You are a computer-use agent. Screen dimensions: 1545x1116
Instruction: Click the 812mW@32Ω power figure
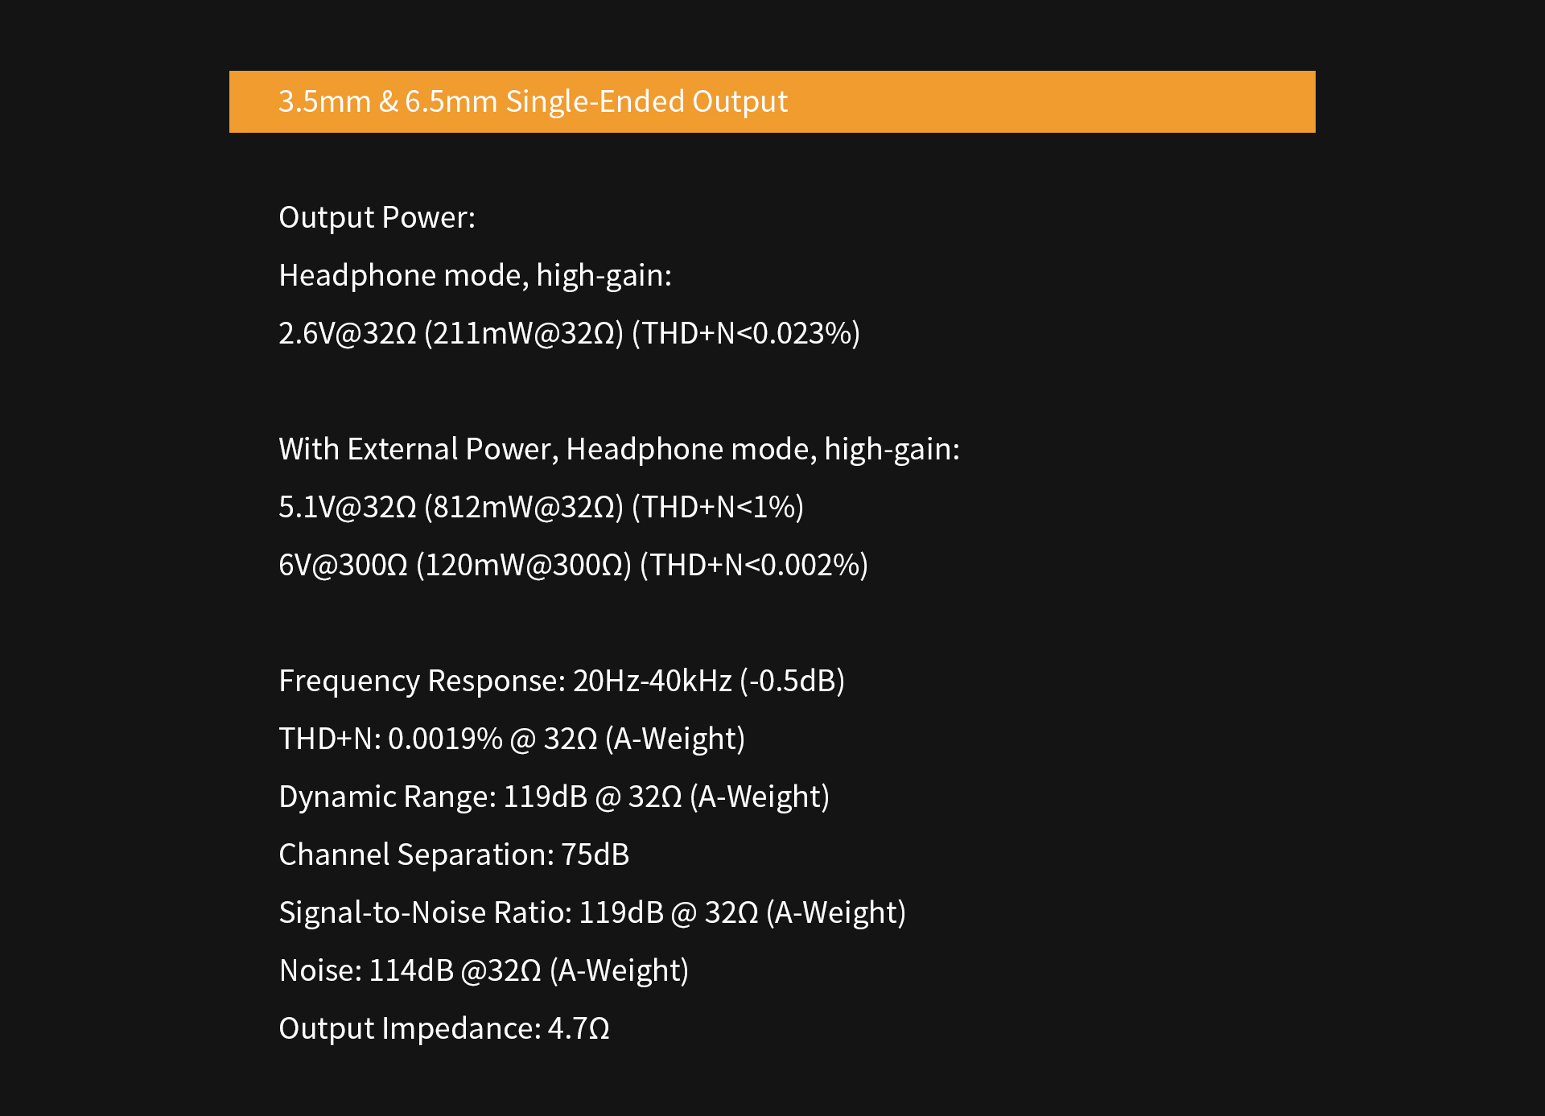tap(524, 507)
